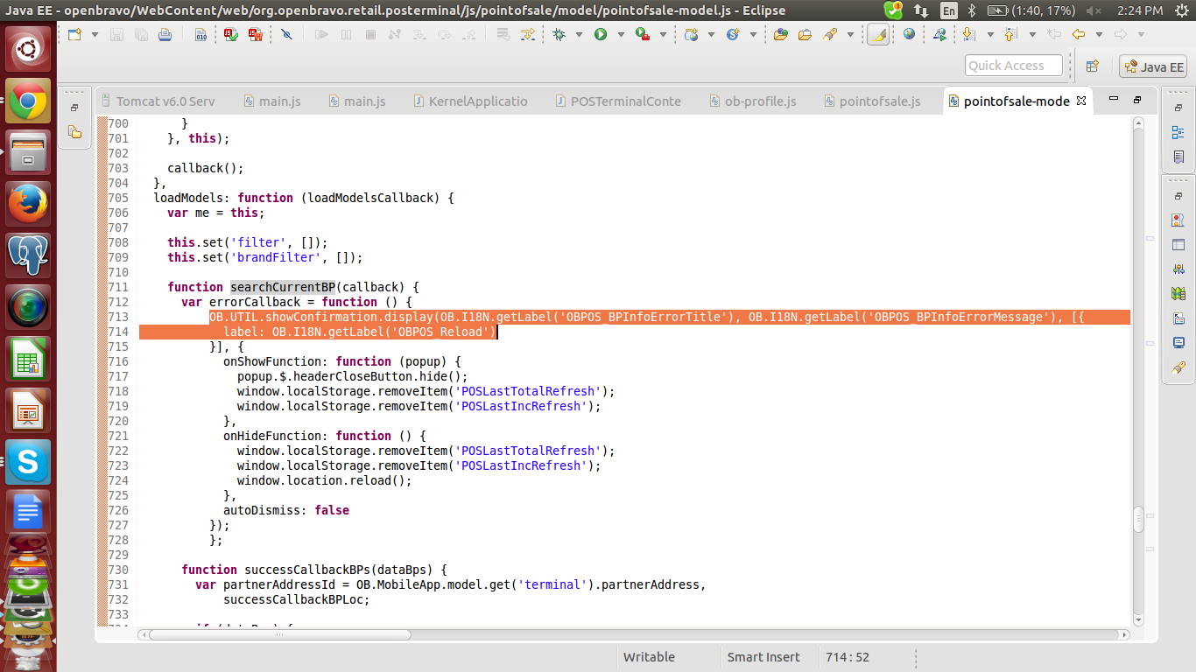Switch to the pointofsale.js editor tab
The width and height of the screenshot is (1196, 672).
point(879,101)
